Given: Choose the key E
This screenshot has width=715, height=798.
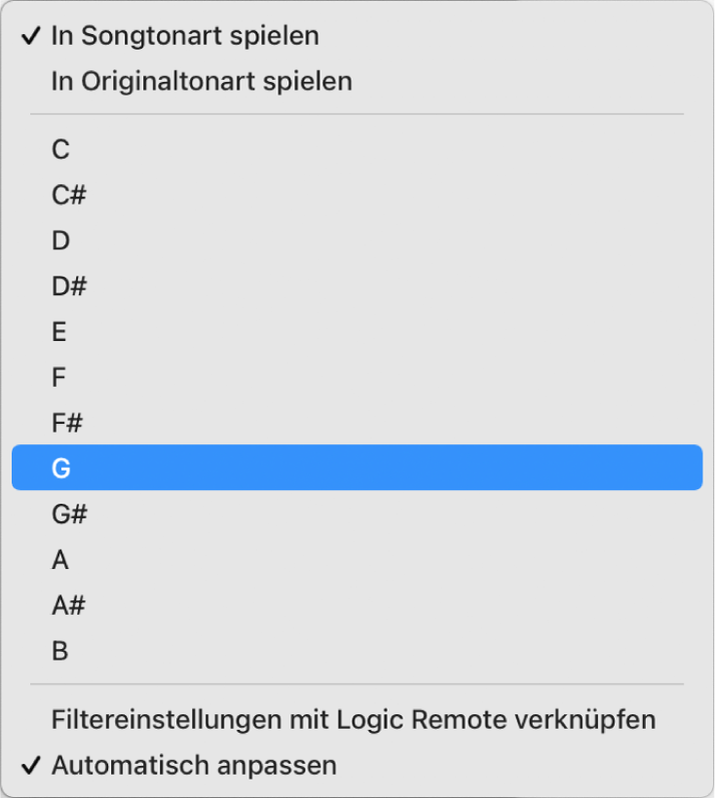Looking at the screenshot, I should coord(60,331).
